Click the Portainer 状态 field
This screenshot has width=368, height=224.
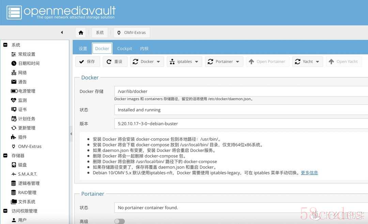241,208
